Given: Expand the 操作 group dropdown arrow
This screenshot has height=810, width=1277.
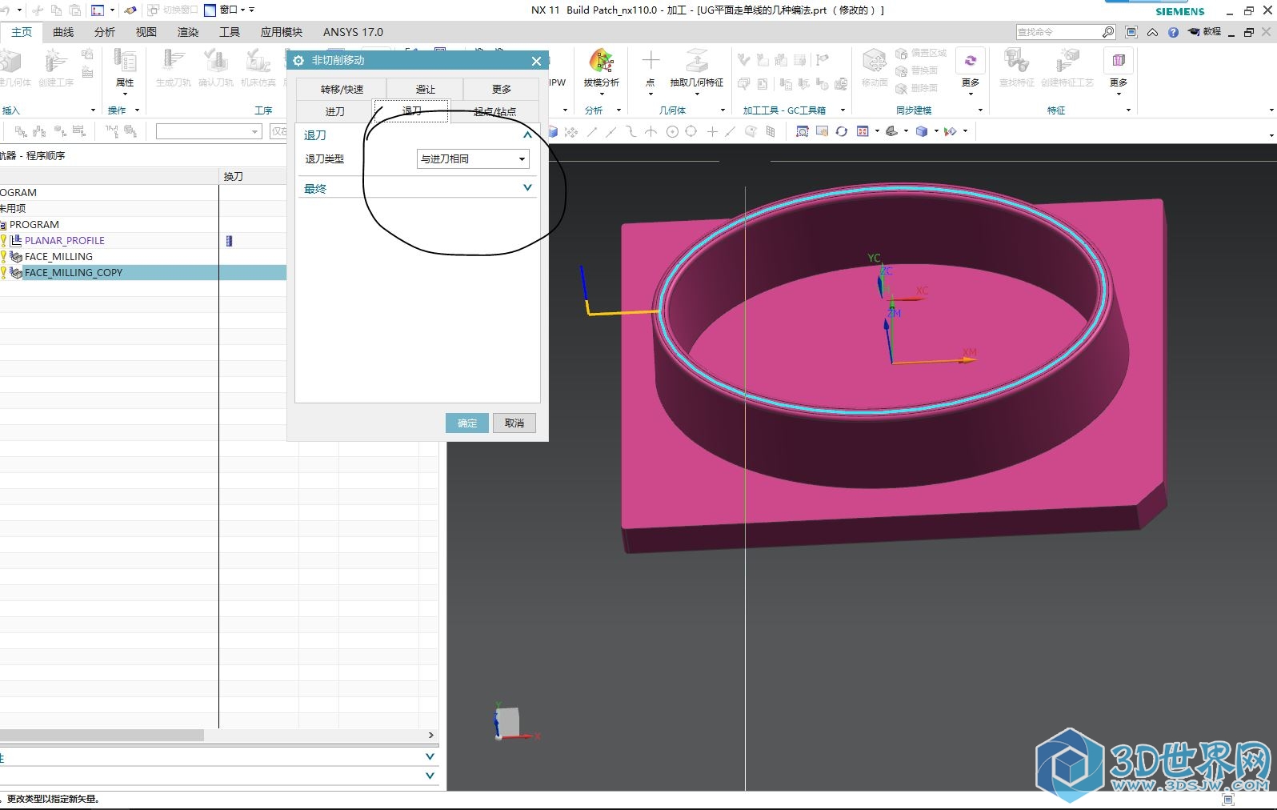Looking at the screenshot, I should (137, 110).
